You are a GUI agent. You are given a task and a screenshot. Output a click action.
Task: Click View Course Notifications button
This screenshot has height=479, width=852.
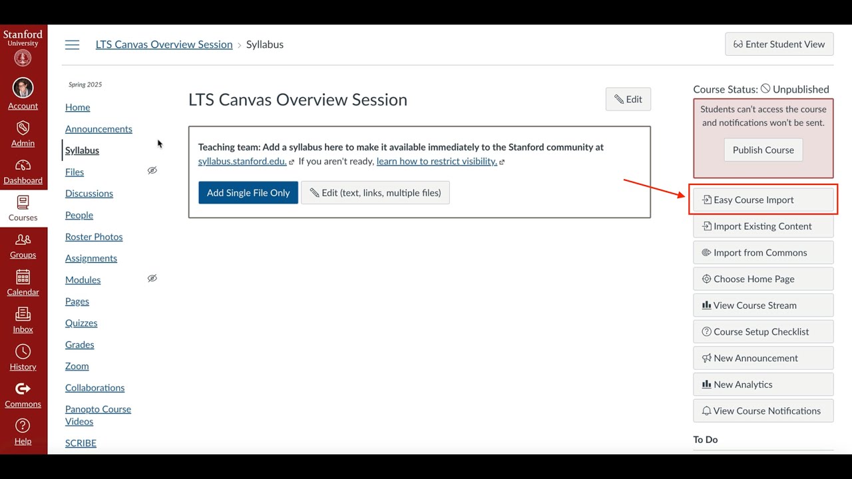[x=763, y=410]
